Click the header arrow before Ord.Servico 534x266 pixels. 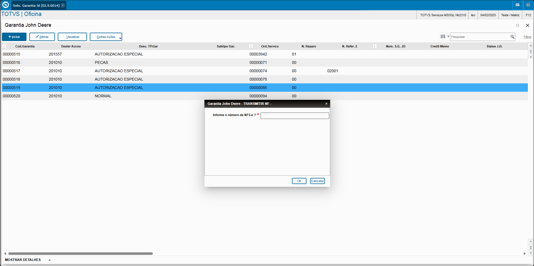[x=251, y=46]
